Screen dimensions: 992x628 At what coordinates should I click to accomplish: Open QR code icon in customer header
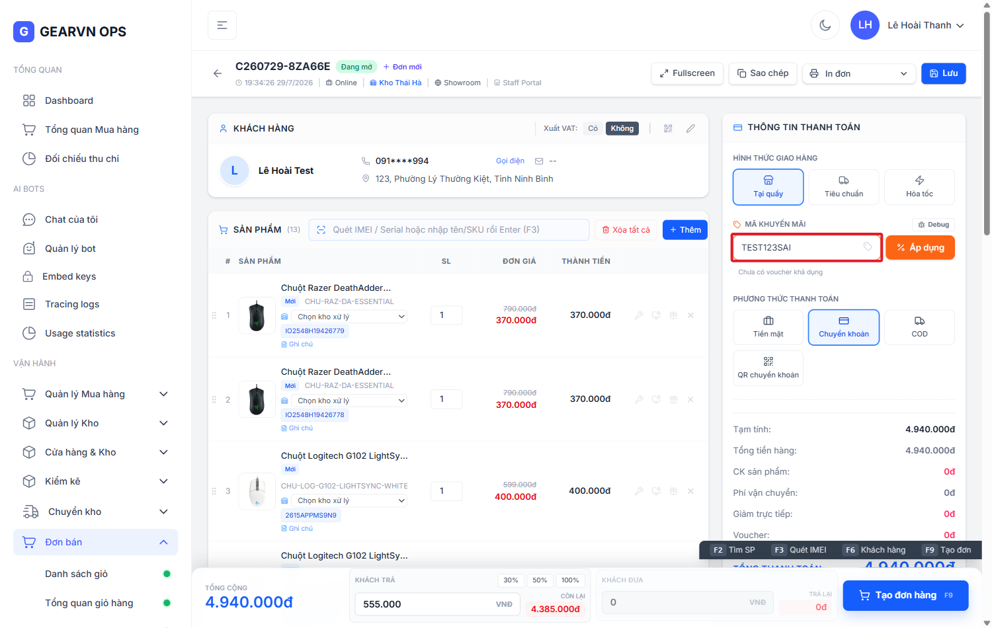point(668,128)
